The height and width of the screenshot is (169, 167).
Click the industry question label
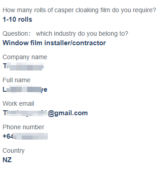pos(65,33)
